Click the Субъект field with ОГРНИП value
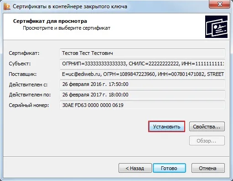This screenshot has width=233, height=181. (x=142, y=64)
